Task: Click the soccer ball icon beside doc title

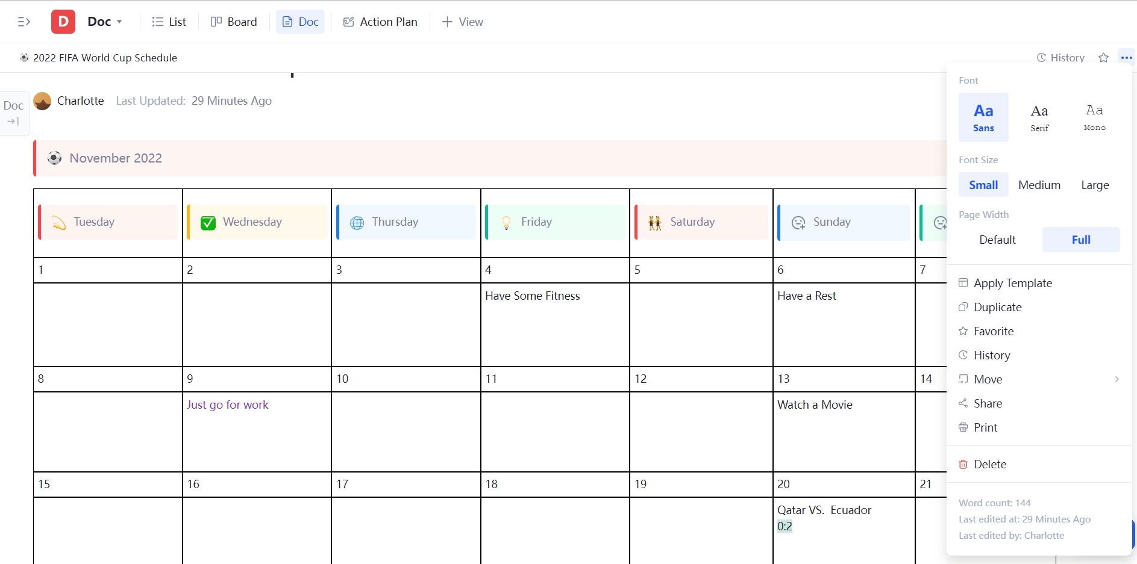Action: [x=24, y=58]
